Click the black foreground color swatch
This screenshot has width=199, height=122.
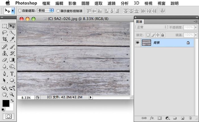pos(6,103)
